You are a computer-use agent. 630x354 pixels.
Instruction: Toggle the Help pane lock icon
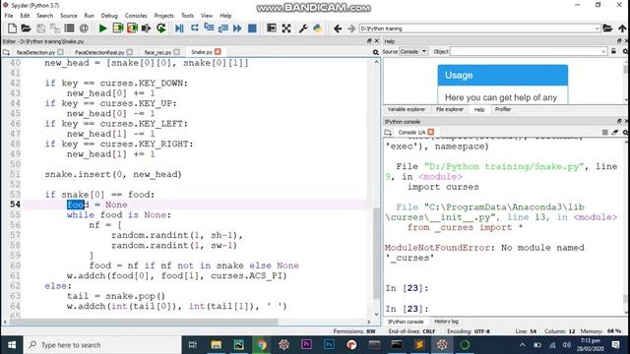[x=613, y=51]
